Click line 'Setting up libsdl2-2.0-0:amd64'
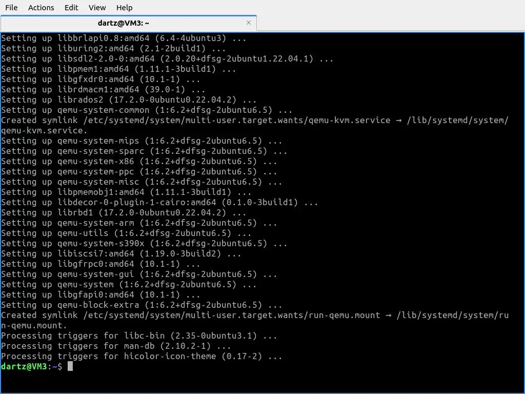 (167, 58)
